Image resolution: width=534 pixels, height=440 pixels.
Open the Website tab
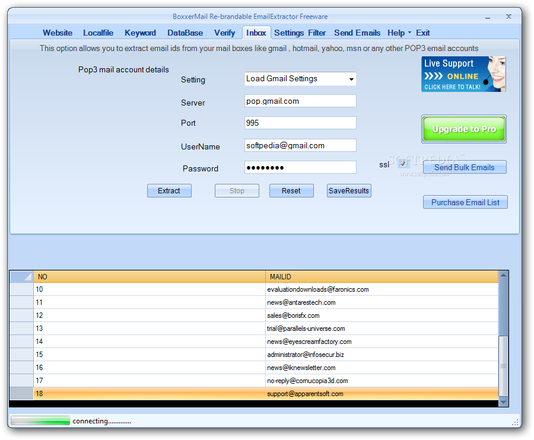point(58,33)
